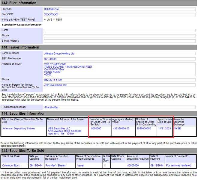Select the TEST filing radio button
Image resolution: width=198 pixels, height=180 pixels.
(x=54, y=19)
